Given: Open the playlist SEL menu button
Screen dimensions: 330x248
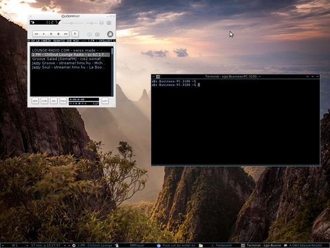Looking at the screenshot, I should [x=54, y=101].
